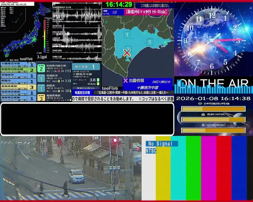Click the blue test pattern color bar
Image resolution: width=253 pixels, height=202 pixels.
click(239, 168)
